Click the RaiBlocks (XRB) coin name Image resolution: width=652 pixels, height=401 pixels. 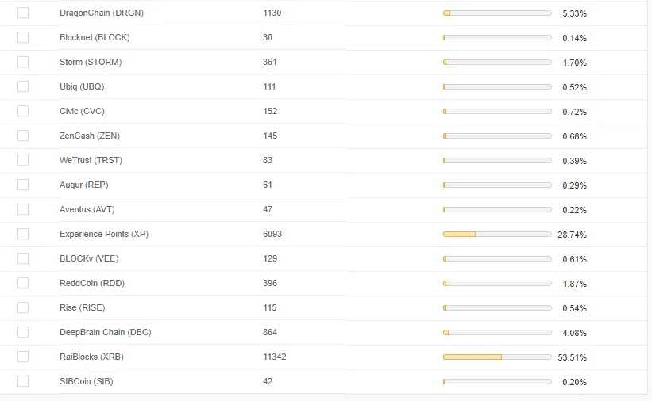click(91, 357)
